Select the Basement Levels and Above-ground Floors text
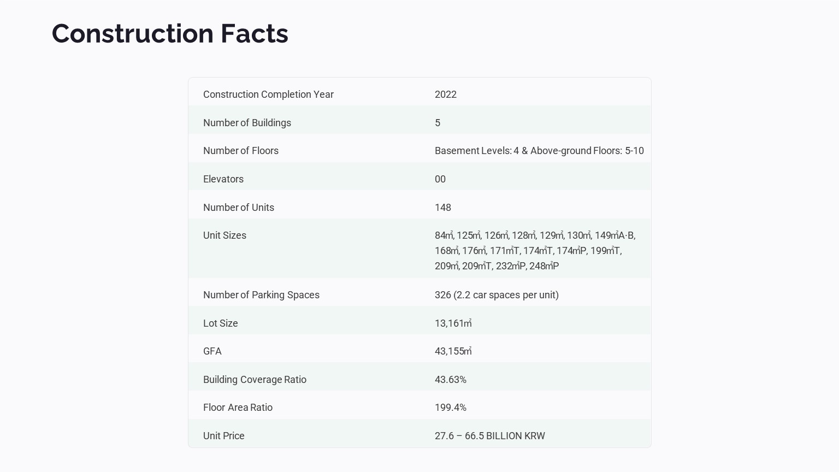Image resolution: width=839 pixels, height=472 pixels. 539,151
